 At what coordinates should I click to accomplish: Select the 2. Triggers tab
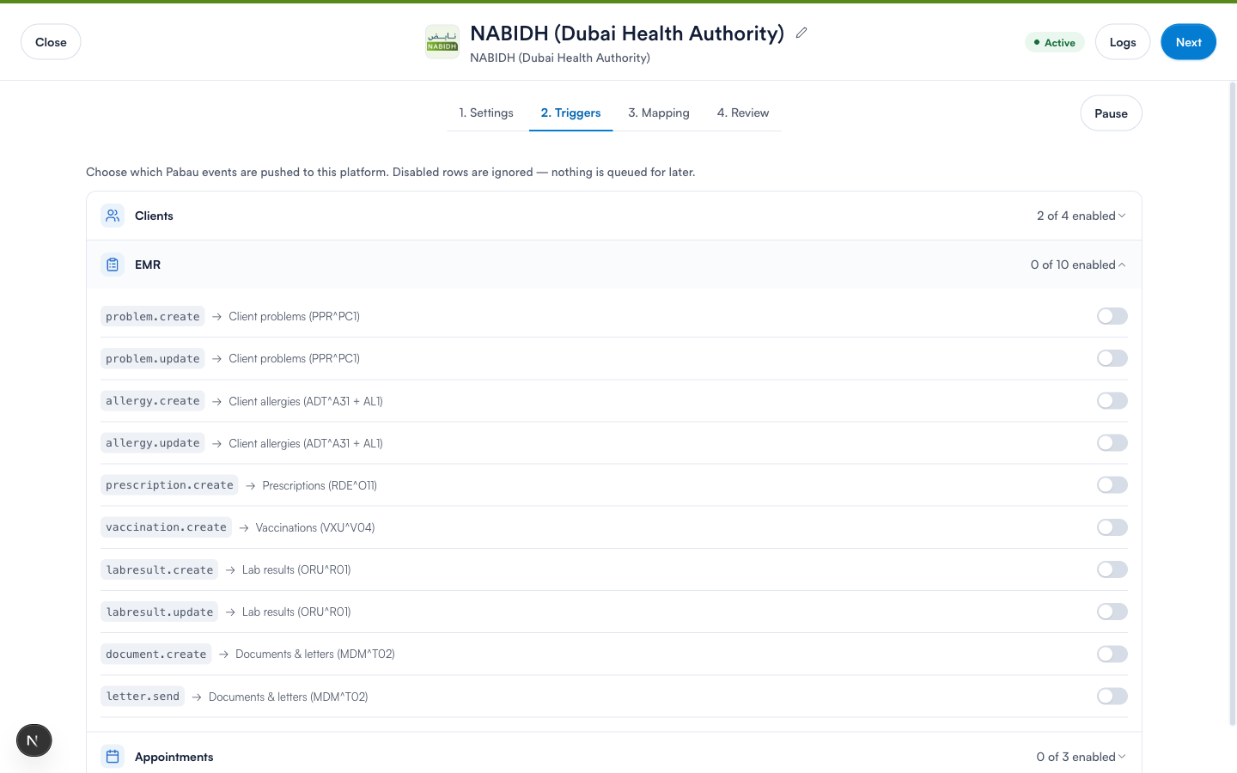(571, 113)
